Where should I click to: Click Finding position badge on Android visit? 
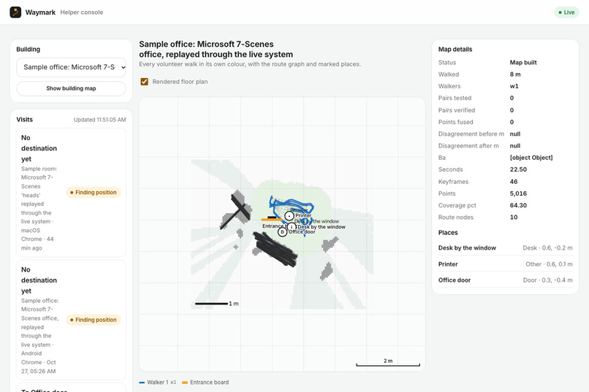pyautogui.click(x=94, y=320)
